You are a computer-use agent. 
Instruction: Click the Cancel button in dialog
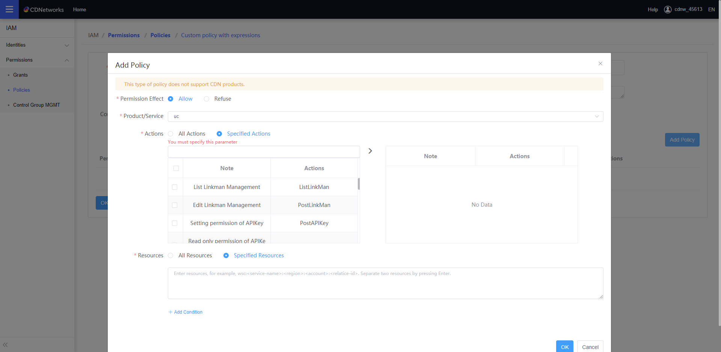[x=590, y=347]
